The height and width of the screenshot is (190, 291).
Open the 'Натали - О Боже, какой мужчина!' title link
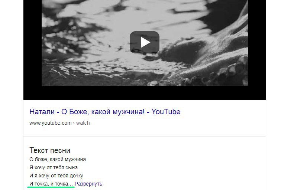pos(105,112)
